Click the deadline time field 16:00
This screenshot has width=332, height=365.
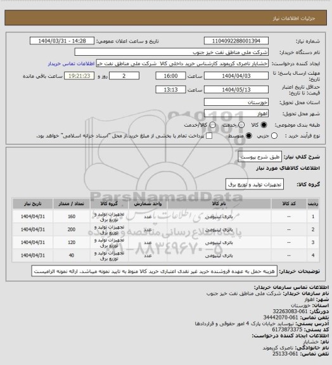click(x=170, y=76)
